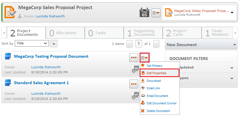Screen dimensions: 240x116
Task: Click Last Updated time 8/18/2014 2:20:04 PM
Action: (x=49, y=99)
